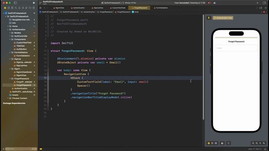Pin the preview with the pin icon
Screen dimensions: 269x151
point(208,18)
